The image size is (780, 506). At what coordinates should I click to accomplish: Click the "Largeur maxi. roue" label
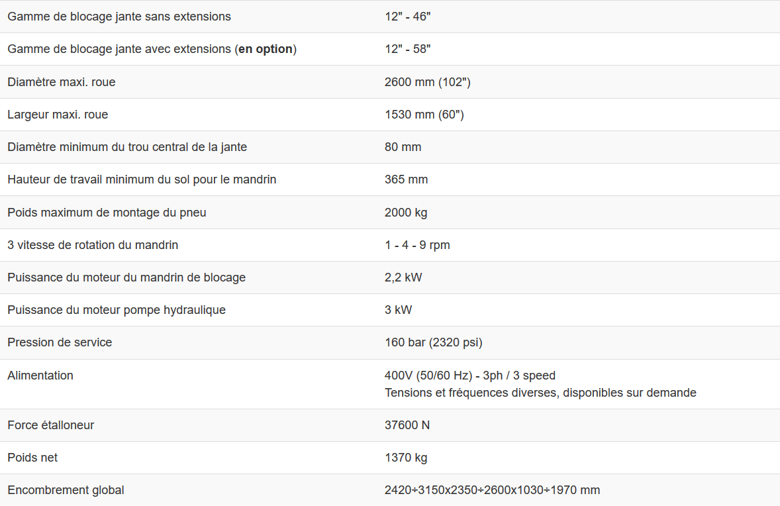pos(58,115)
